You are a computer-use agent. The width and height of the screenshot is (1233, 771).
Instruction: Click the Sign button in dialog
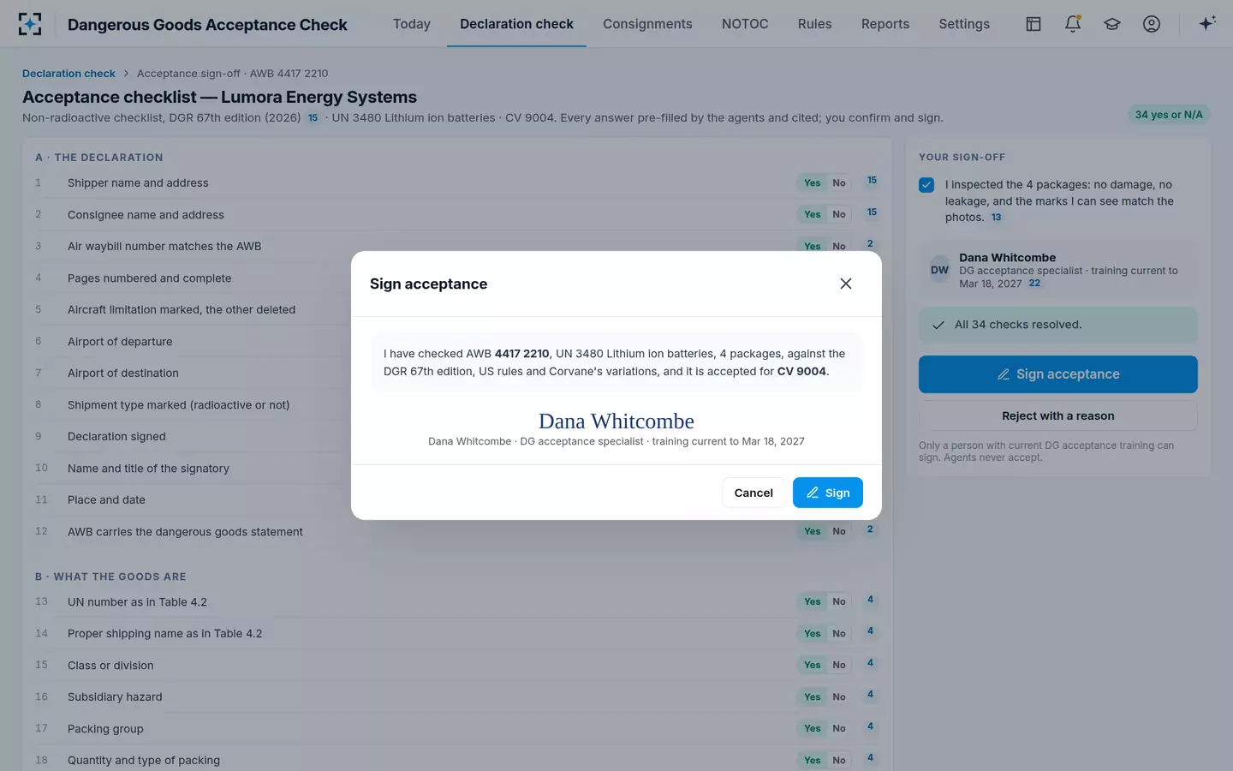(827, 493)
